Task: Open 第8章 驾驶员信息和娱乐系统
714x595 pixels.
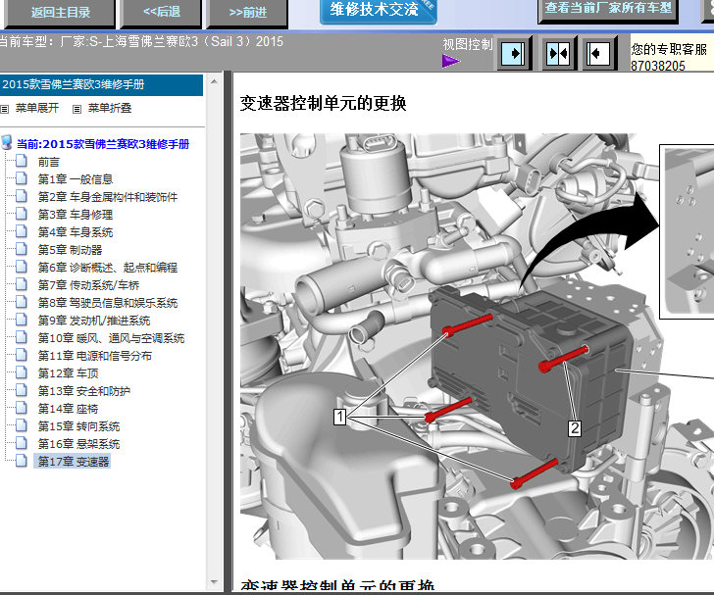Action: click(x=108, y=303)
